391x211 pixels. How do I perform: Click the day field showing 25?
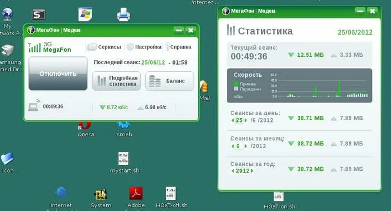pos(239,120)
